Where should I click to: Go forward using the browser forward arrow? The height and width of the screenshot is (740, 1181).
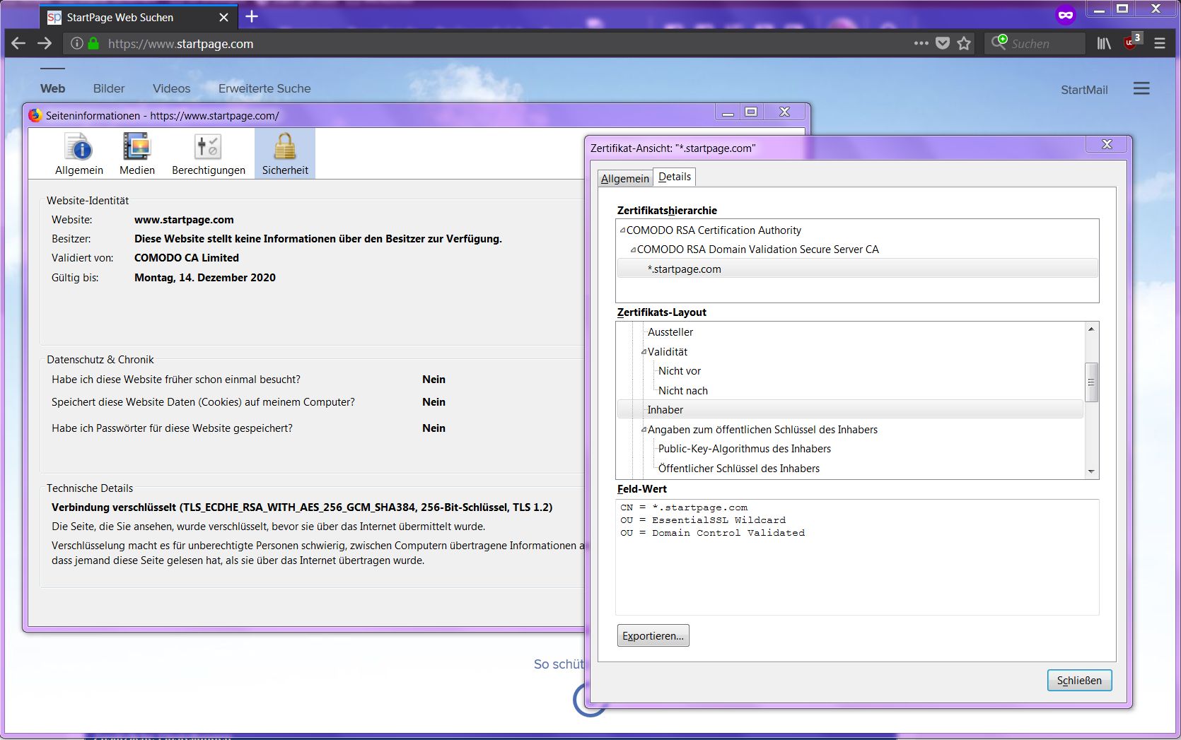click(45, 44)
